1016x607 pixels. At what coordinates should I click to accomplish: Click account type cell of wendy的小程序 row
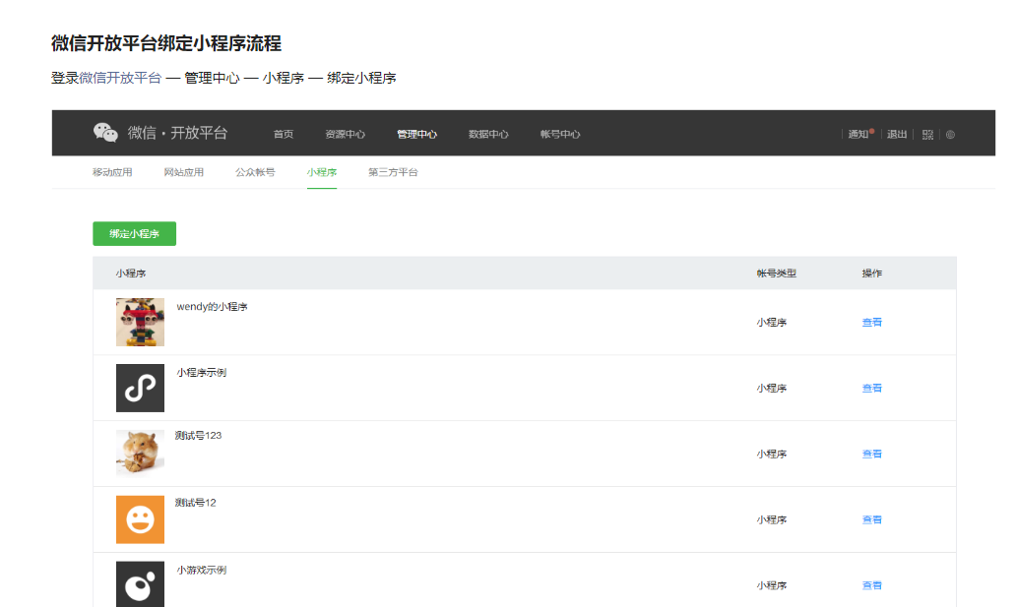[771, 322]
